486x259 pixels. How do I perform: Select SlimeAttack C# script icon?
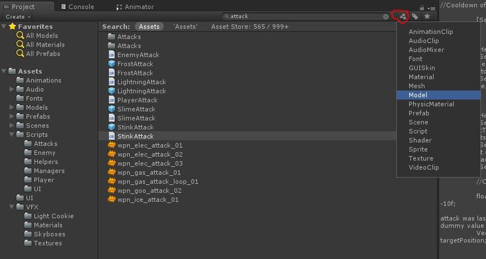tap(112, 118)
